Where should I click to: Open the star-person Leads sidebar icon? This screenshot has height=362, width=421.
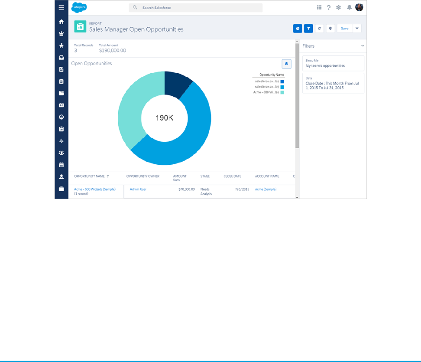[61, 46]
